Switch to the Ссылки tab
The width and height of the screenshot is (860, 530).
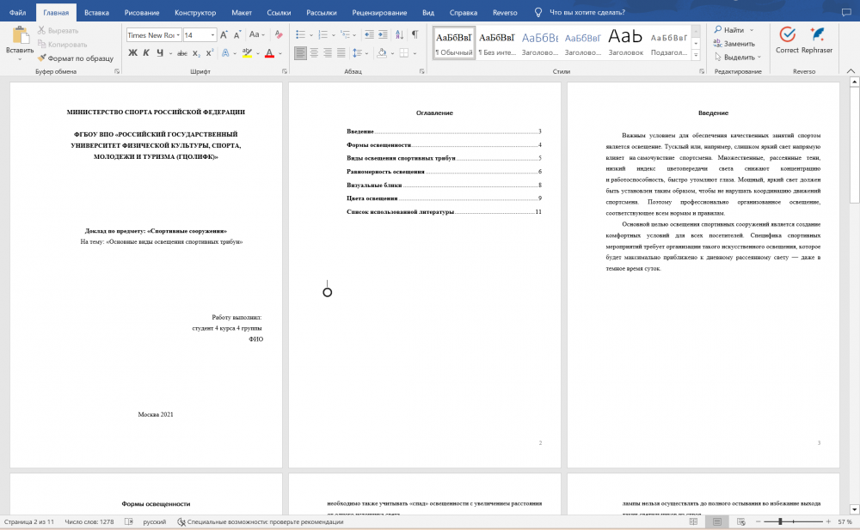279,12
